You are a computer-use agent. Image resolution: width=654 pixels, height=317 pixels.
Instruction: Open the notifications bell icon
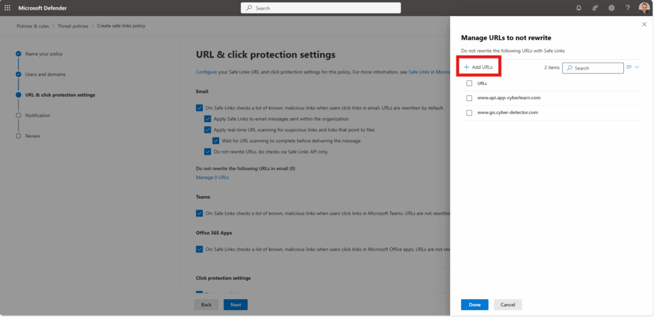579,8
